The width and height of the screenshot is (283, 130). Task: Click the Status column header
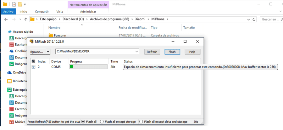128,62
